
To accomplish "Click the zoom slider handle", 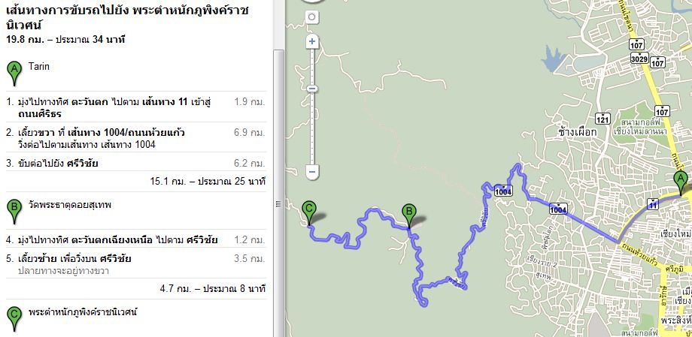I will click(312, 89).
